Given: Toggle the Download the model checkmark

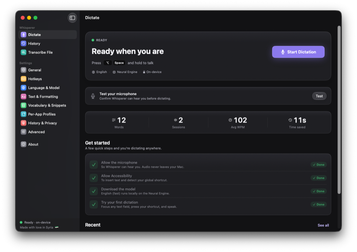Looking at the screenshot, I should point(94,191).
